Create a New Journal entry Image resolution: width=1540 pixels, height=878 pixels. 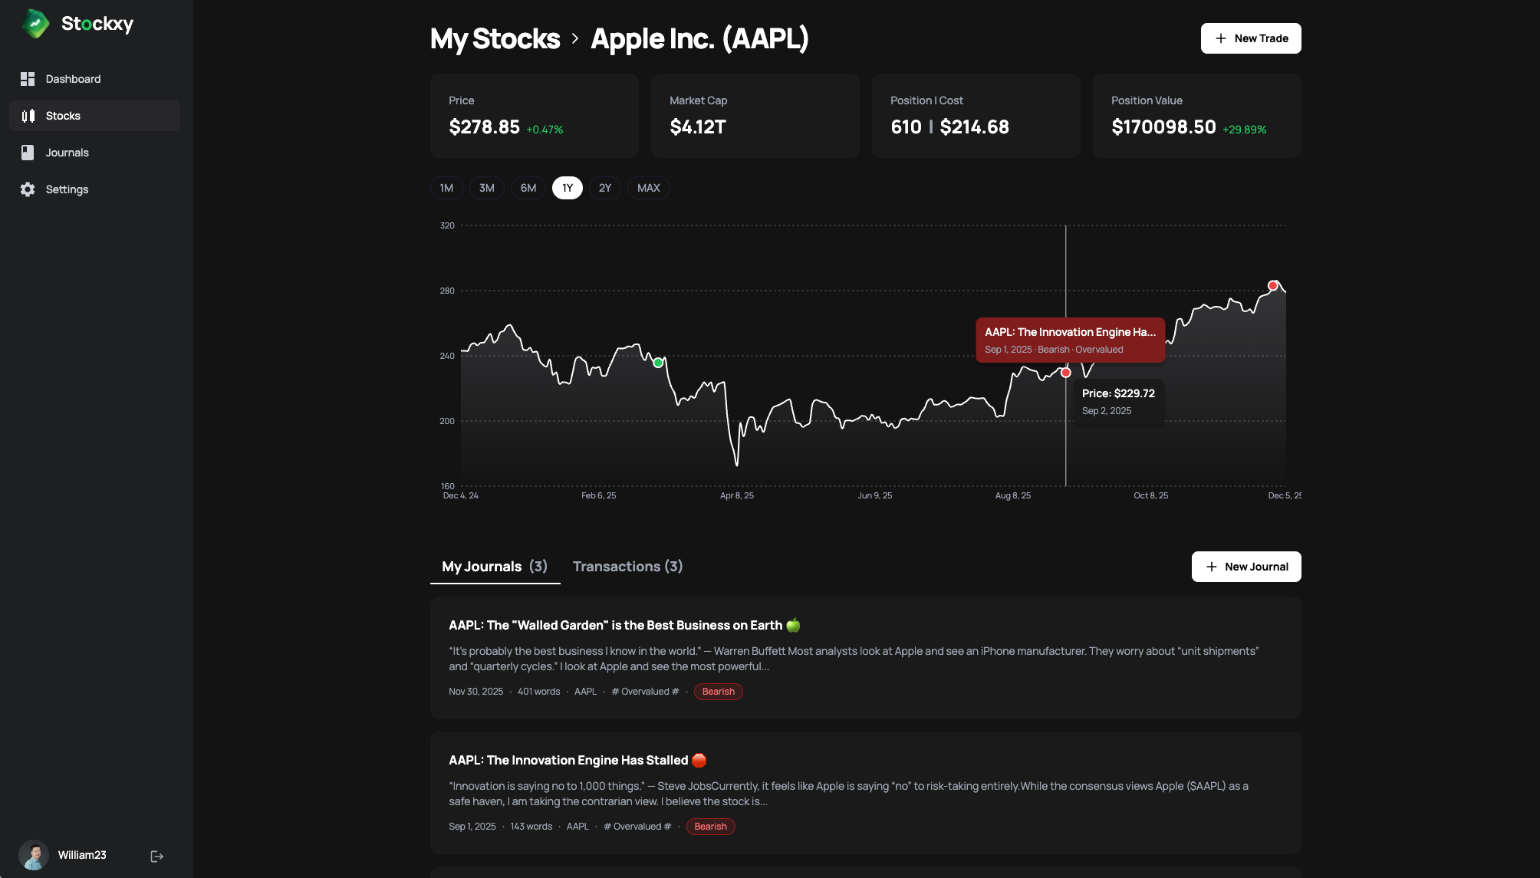coord(1245,567)
